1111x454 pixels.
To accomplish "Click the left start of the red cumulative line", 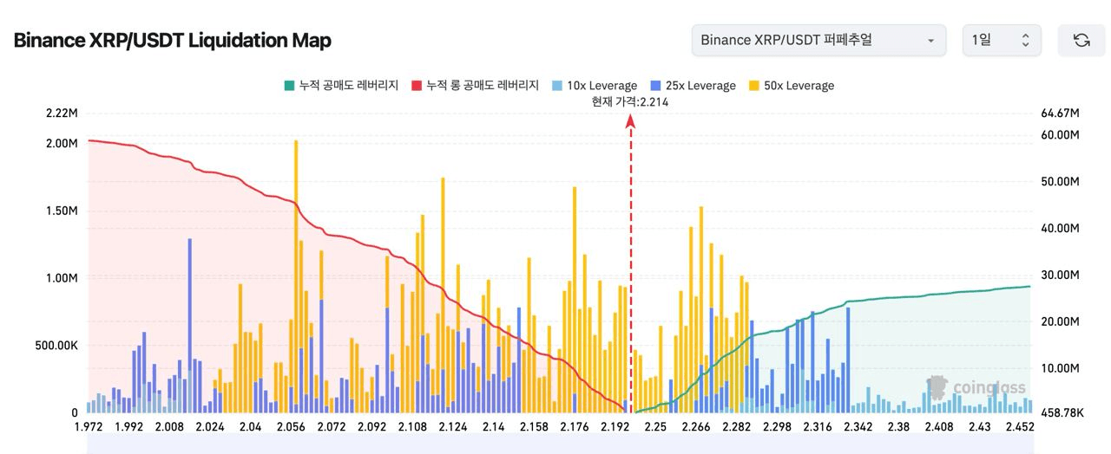I will 90,140.
